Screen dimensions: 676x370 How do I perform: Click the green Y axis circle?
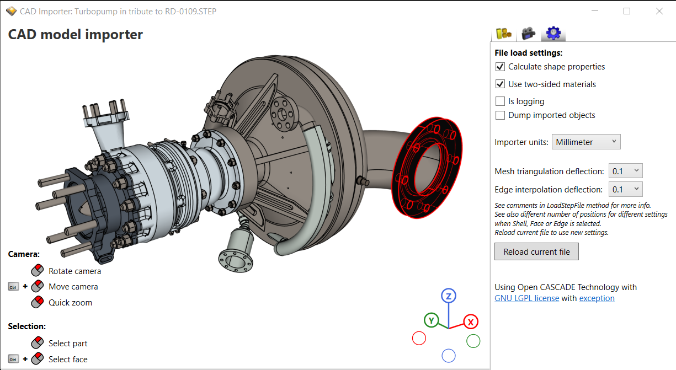click(431, 320)
